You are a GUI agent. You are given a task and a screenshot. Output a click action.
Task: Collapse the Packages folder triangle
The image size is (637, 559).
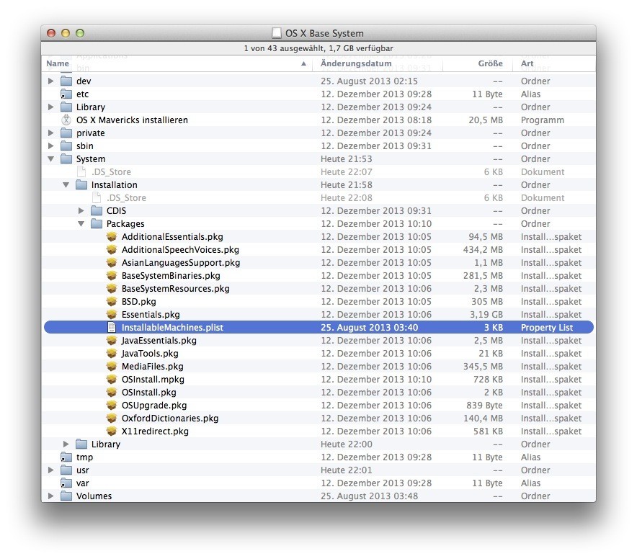(81, 224)
